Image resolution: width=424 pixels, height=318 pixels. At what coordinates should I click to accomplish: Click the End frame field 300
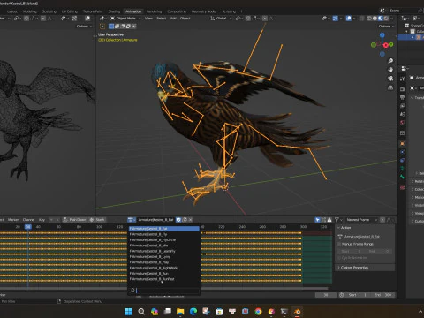click(x=382, y=295)
